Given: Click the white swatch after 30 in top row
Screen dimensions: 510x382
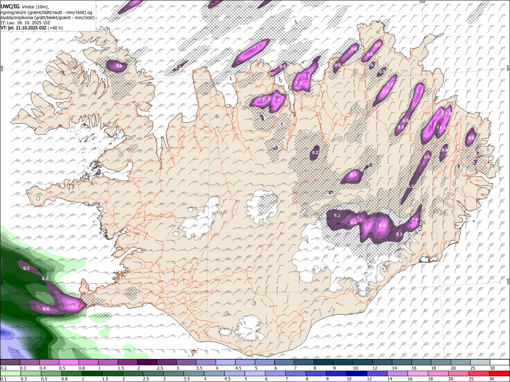Looking at the screenshot, I should click(500, 363).
